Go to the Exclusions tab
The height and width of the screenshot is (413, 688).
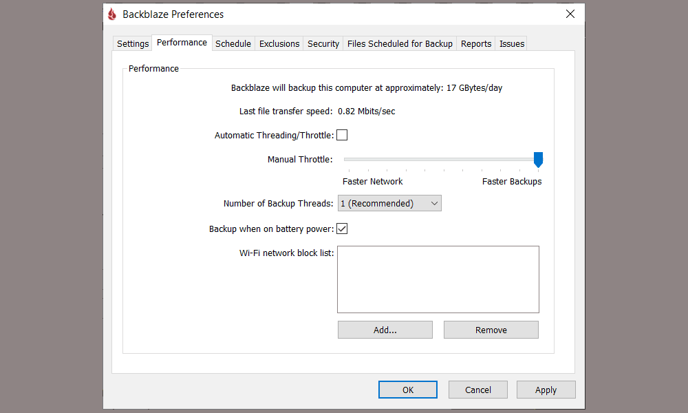pyautogui.click(x=279, y=43)
